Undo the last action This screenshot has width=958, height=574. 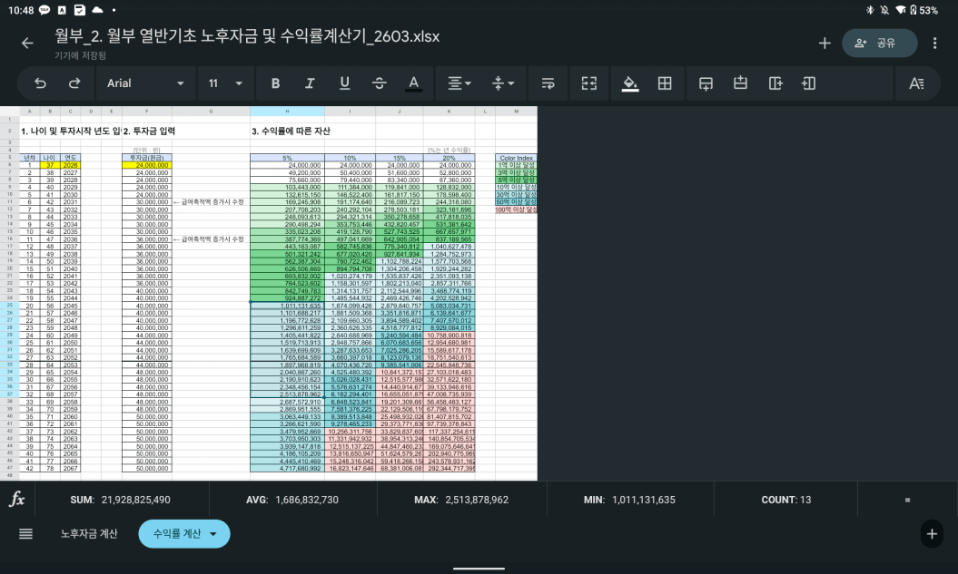click(x=40, y=83)
